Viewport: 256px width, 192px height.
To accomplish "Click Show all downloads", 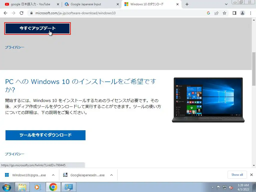I will tap(237, 175).
